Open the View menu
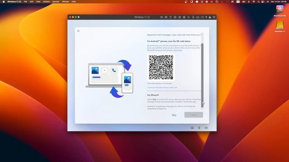 38,2
